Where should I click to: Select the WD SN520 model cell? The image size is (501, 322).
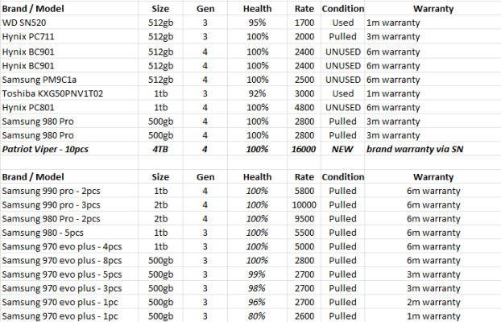69,23
